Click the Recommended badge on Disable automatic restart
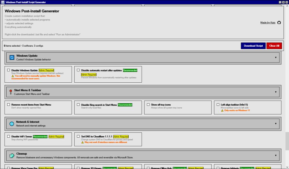 coord(130,70)
